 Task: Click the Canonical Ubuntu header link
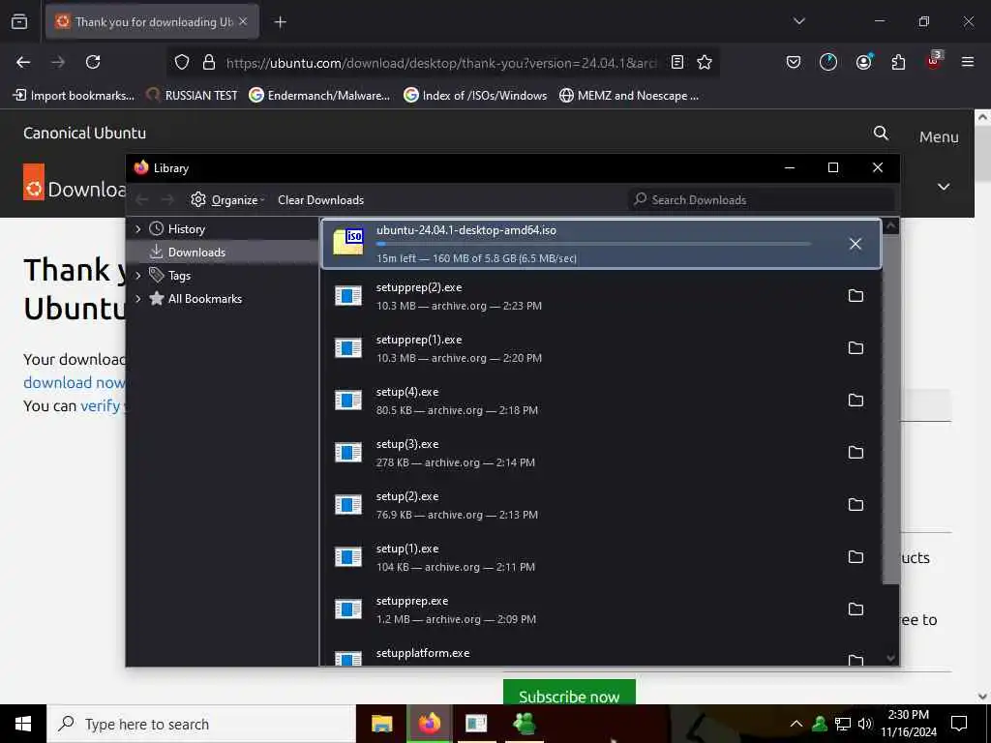[85, 133]
